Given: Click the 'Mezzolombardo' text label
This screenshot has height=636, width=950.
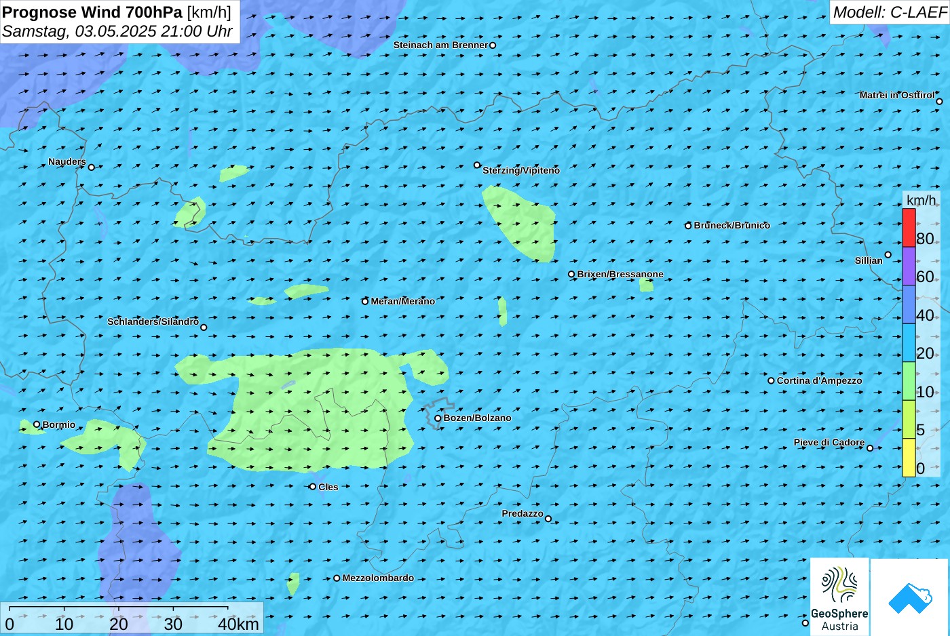Looking at the screenshot, I should (x=378, y=578).
